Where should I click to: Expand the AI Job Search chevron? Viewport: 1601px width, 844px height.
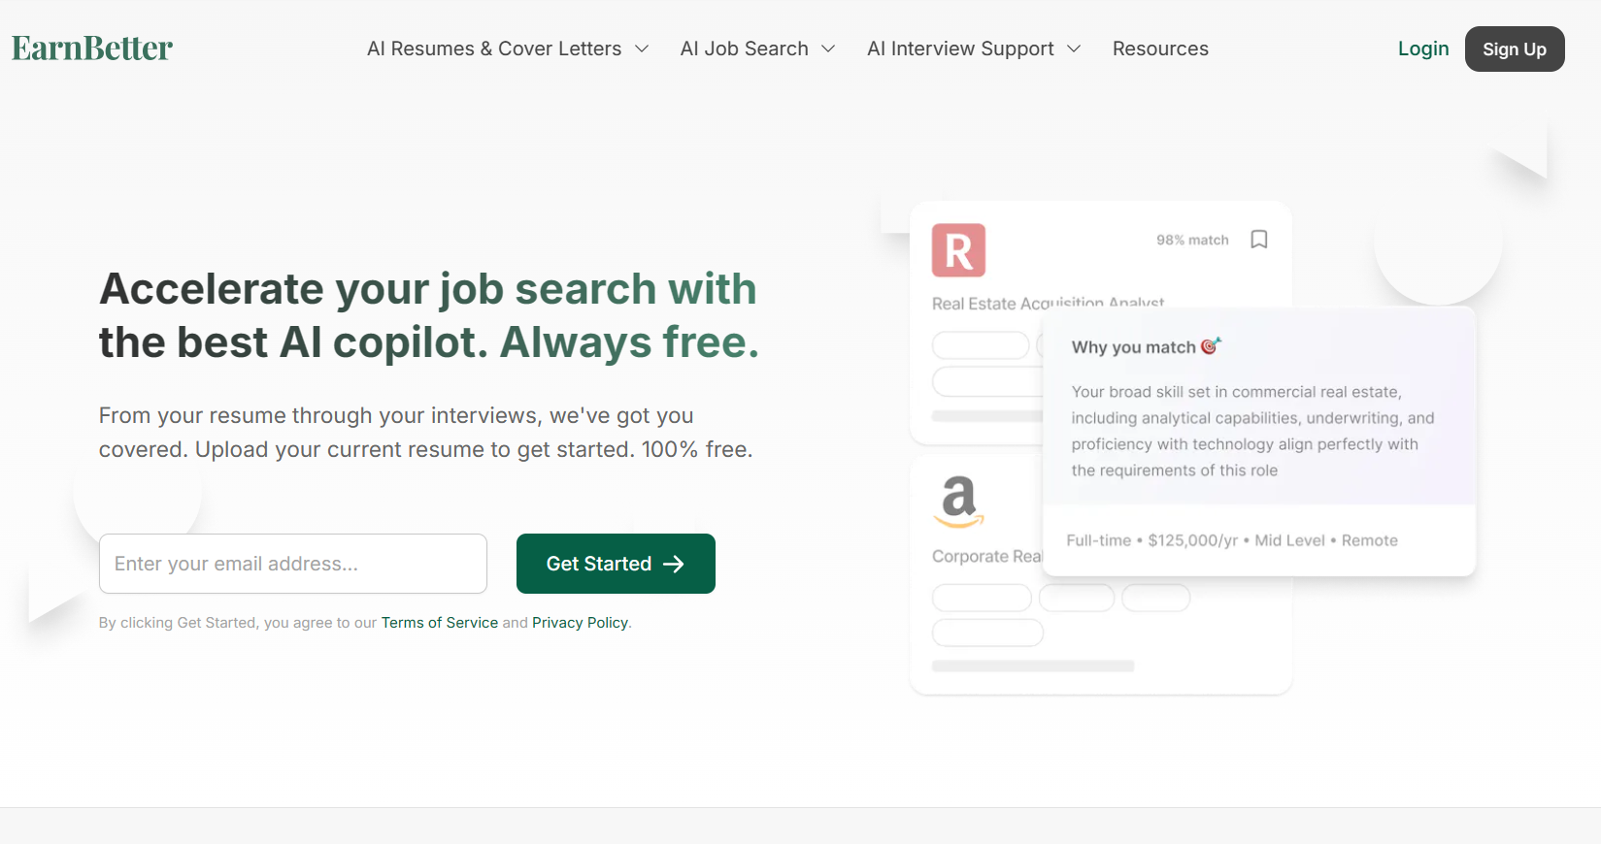click(828, 49)
